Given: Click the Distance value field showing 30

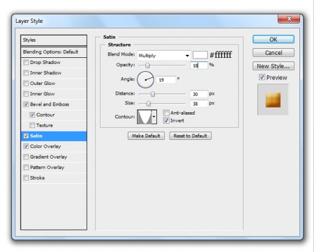Looking at the screenshot, I should [199, 94].
